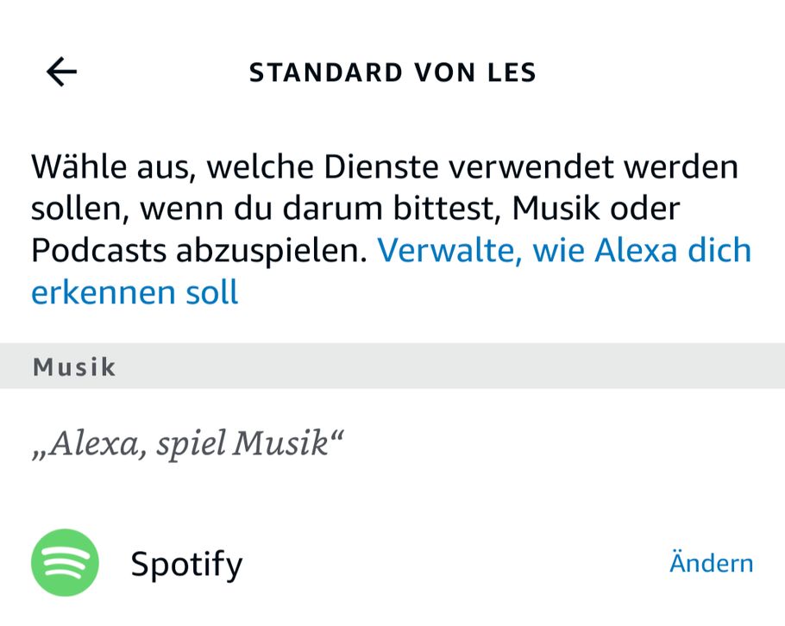Click the 'erkennen soll' link text
Viewport: 785px width, 626px height.
[x=135, y=293]
